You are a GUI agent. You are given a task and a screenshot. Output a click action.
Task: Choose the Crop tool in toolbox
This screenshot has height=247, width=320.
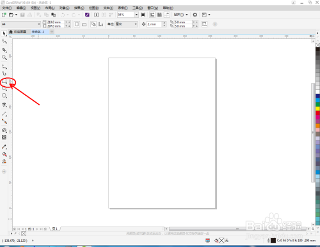4,50
